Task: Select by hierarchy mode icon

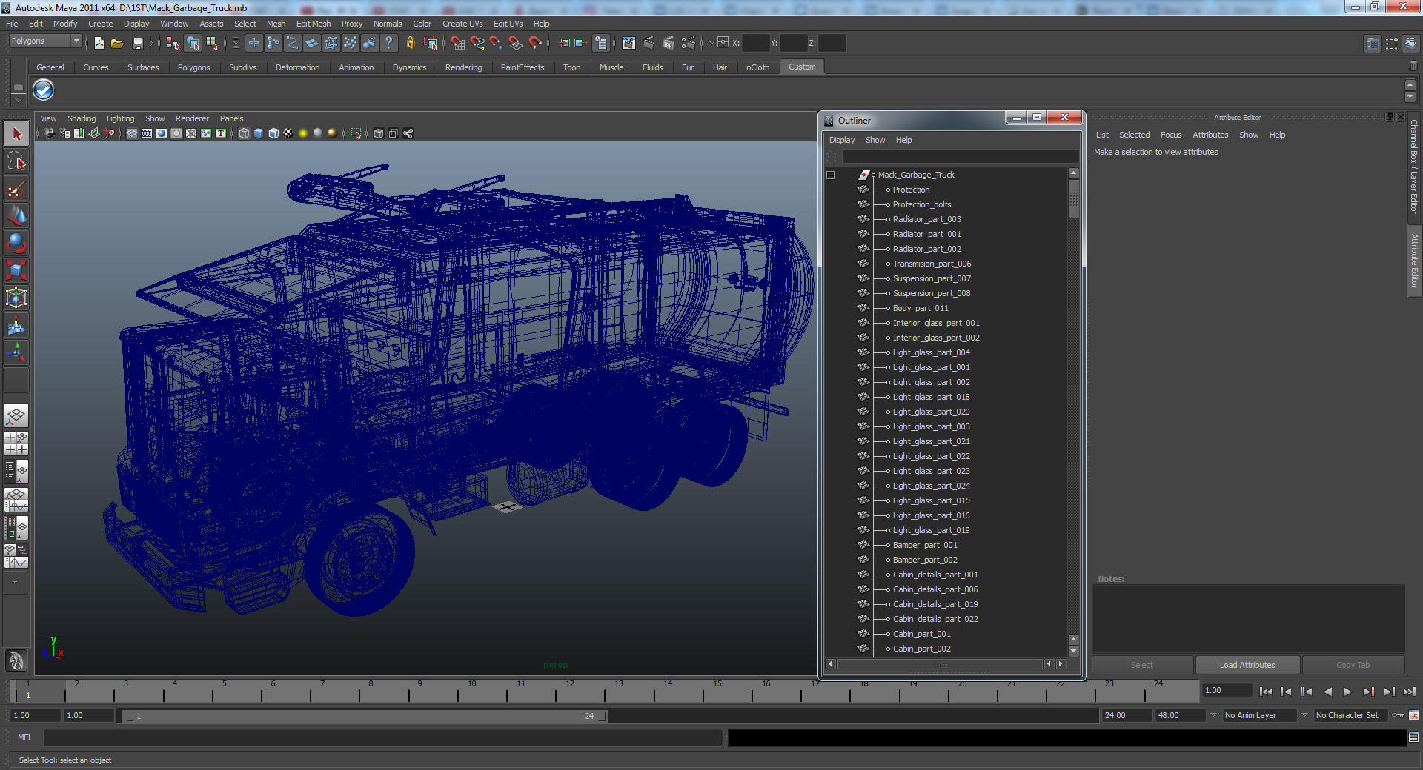Action: pos(173,43)
